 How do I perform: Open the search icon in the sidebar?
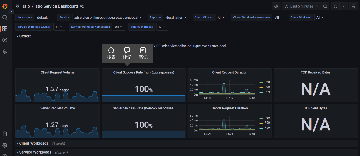5,18
